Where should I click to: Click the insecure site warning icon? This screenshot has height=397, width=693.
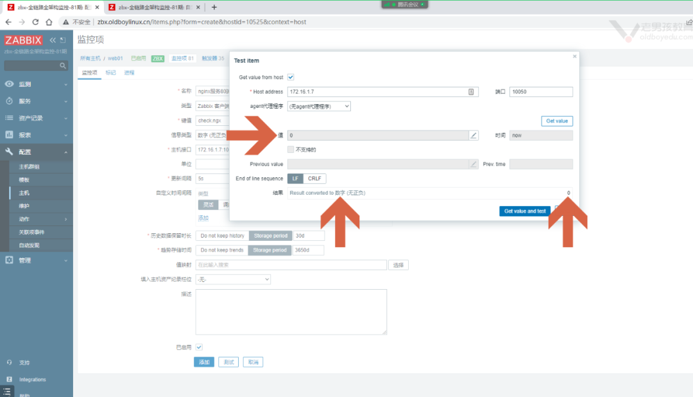[66, 22]
